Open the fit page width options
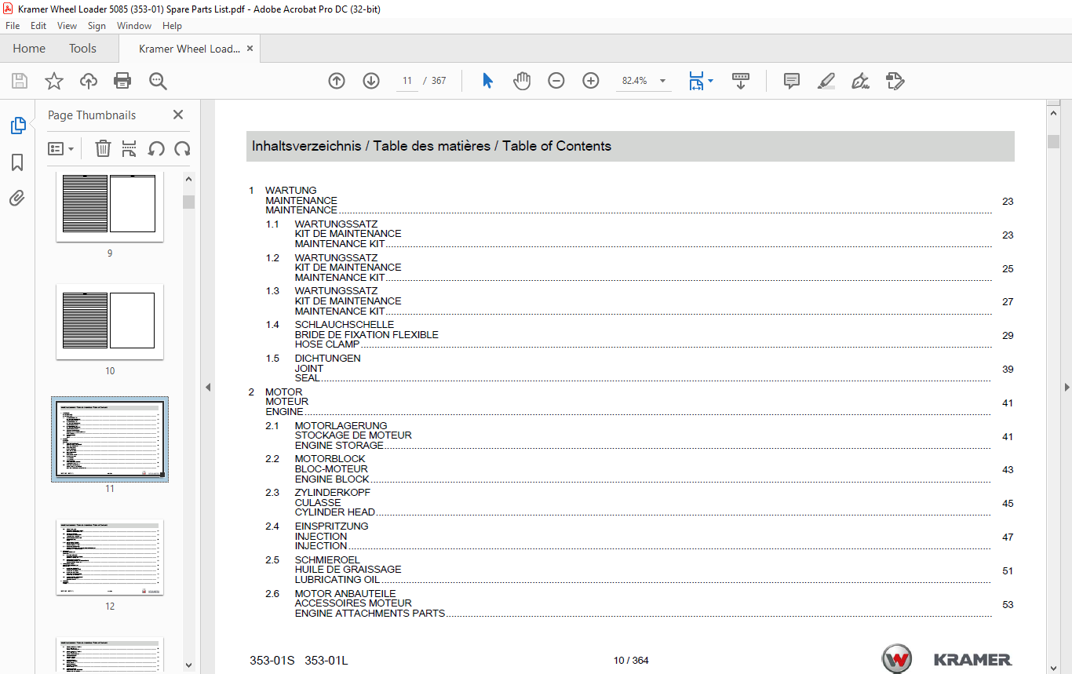 (701, 81)
